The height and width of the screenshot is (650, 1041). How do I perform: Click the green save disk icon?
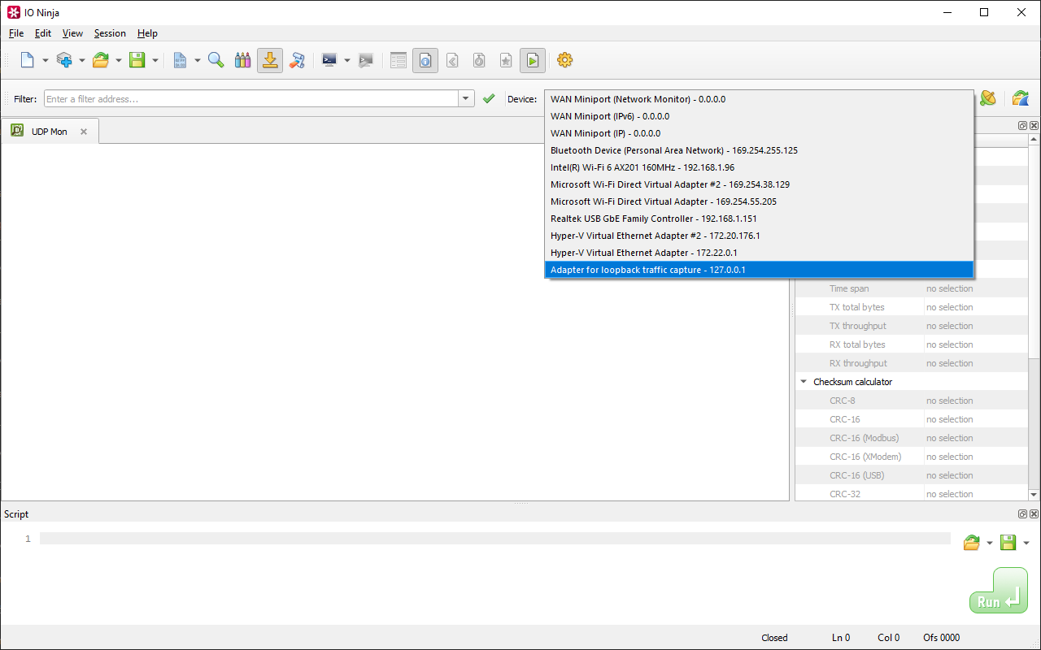137,60
